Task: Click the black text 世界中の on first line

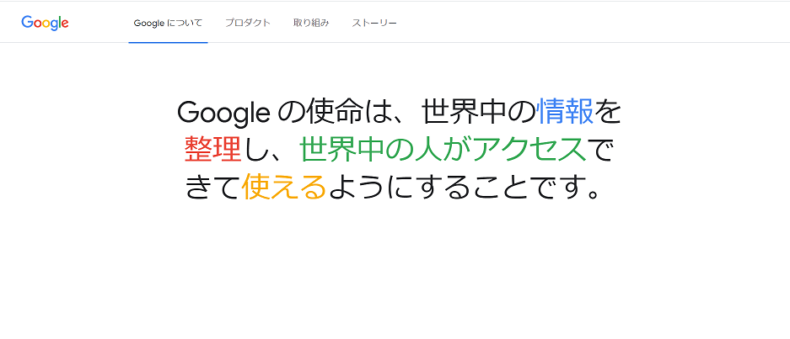Action: pos(478,112)
